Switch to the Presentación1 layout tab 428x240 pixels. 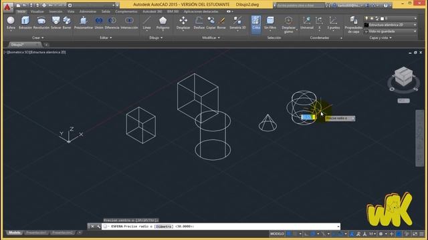pyautogui.click(x=36, y=233)
